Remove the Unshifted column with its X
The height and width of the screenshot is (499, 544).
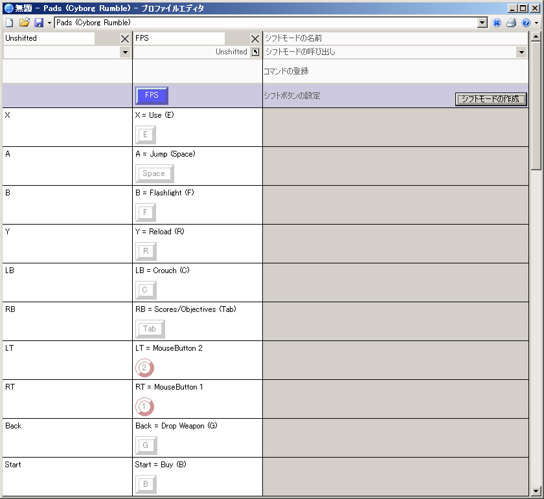125,38
